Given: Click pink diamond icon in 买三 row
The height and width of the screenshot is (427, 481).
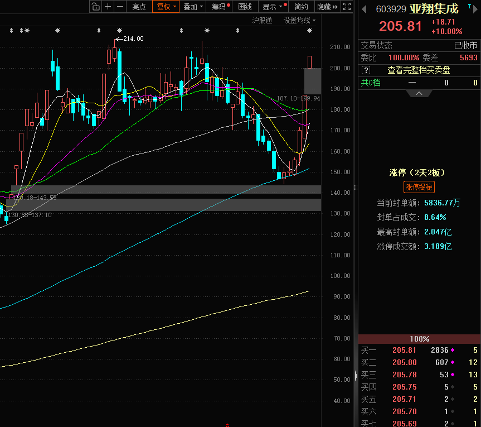Looking at the screenshot, I should point(453,375).
